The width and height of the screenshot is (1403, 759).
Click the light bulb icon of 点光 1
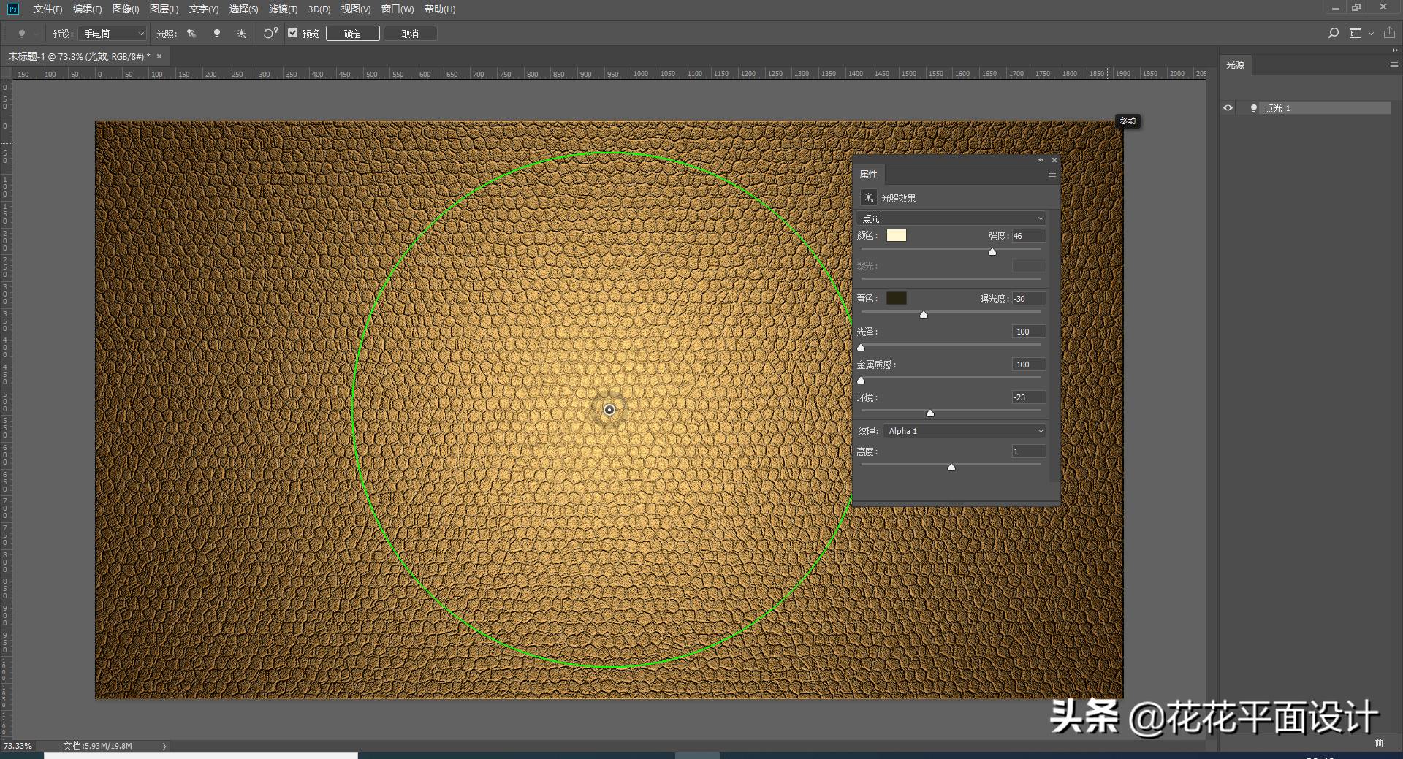[x=1254, y=108]
